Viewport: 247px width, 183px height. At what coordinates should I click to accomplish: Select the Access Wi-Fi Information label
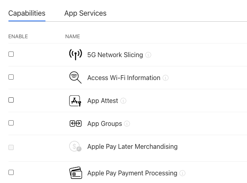pos(124,78)
